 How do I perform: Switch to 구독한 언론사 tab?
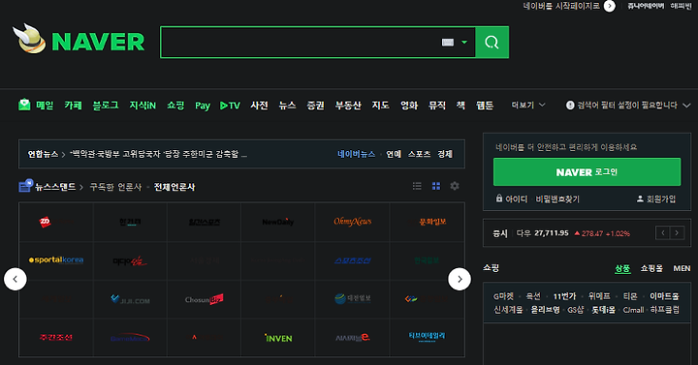coord(115,187)
